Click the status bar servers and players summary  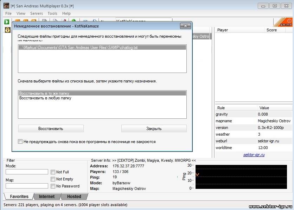[65, 205]
